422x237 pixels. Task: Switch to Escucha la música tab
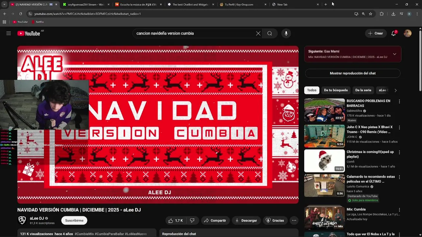tap(138, 5)
